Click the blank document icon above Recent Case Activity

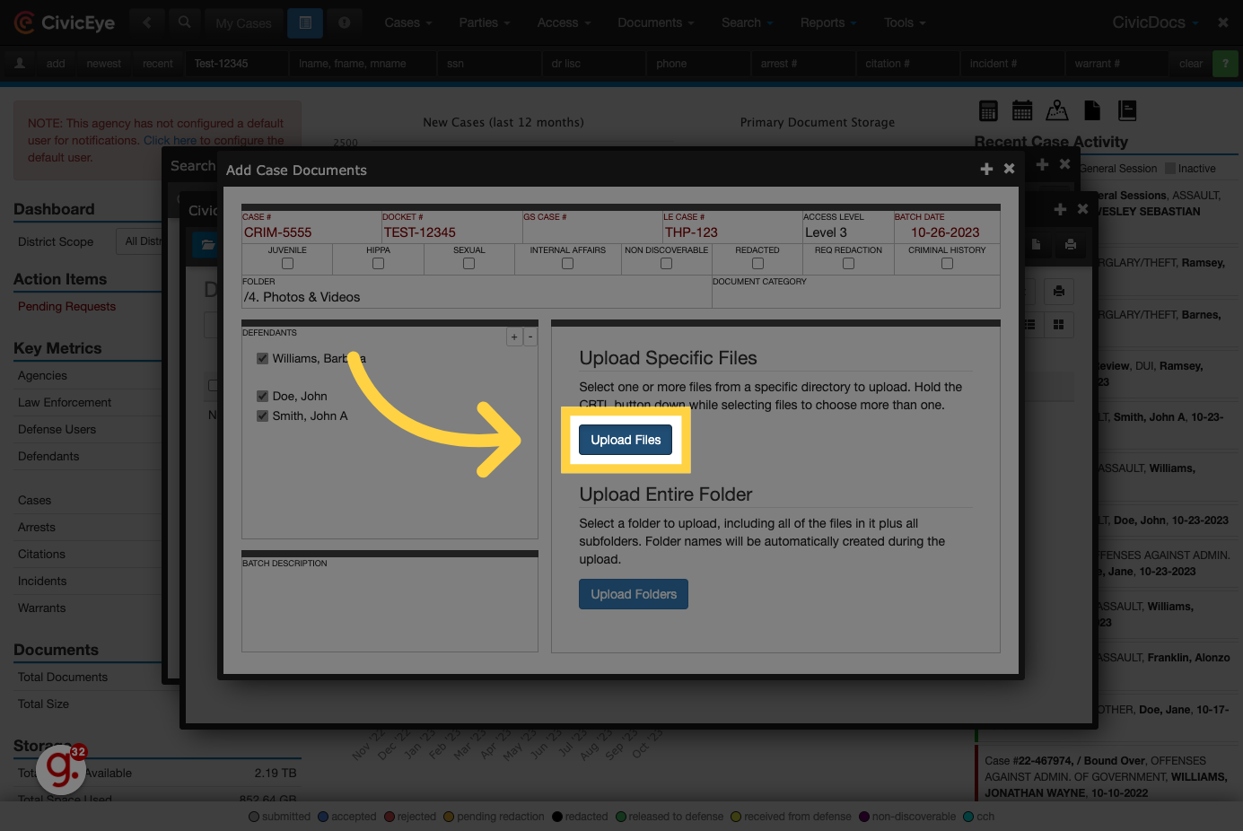tap(1092, 110)
